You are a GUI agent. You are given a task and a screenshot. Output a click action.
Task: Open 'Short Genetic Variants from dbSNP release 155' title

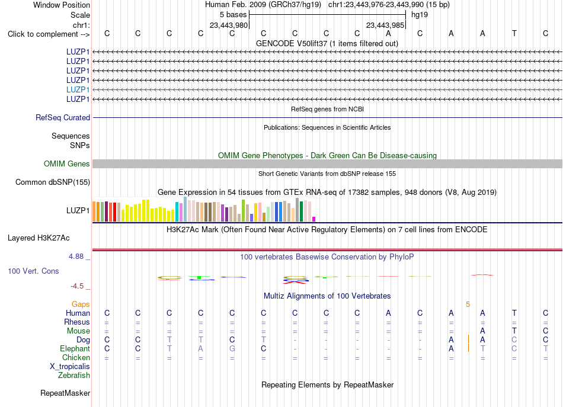(x=327, y=174)
